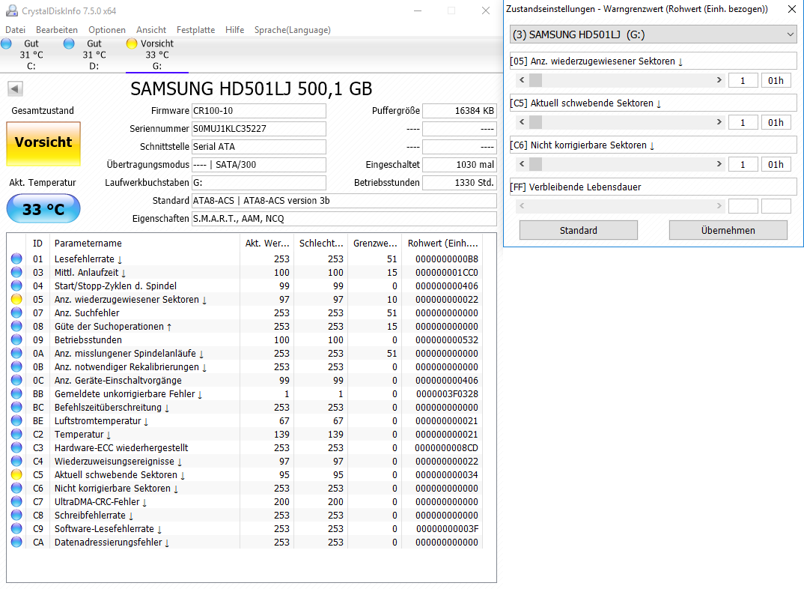Image resolution: width=804 pixels, height=589 pixels.
Task: Click status orb of Lesefehlerrate row
Action: click(x=16, y=259)
